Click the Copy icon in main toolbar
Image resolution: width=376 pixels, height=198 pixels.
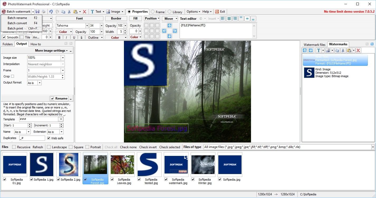tap(63, 12)
